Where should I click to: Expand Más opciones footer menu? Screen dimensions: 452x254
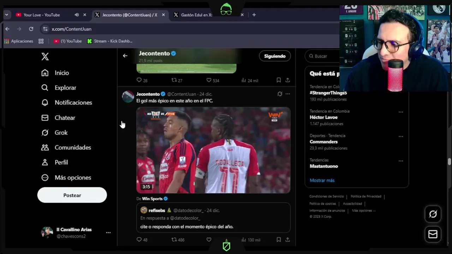point(364,211)
